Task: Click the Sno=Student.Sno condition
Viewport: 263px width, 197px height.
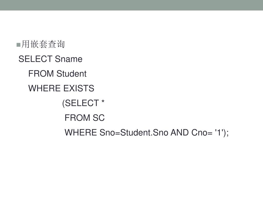Action: point(134,133)
